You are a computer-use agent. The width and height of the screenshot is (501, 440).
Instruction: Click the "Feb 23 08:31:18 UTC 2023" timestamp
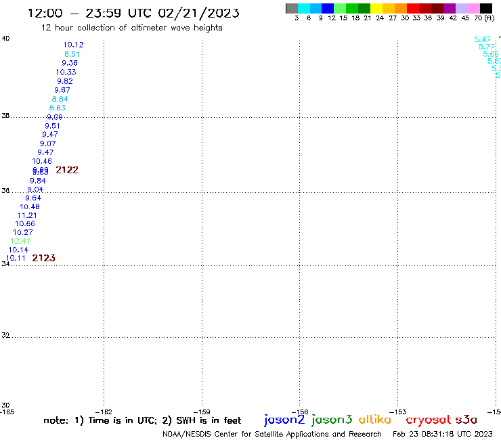pyautogui.click(x=443, y=434)
